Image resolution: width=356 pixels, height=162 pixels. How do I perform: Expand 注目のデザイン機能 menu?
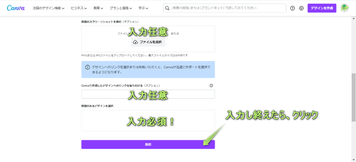pyautogui.click(x=49, y=8)
